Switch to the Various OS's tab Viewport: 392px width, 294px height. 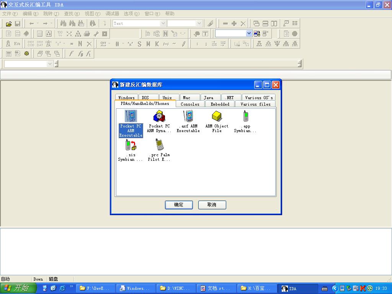pyautogui.click(x=259, y=98)
